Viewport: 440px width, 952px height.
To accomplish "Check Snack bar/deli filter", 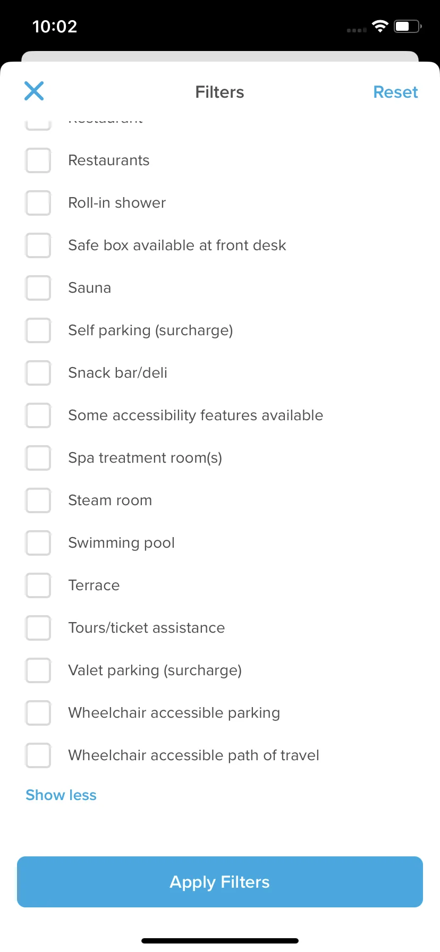I will [x=38, y=373].
